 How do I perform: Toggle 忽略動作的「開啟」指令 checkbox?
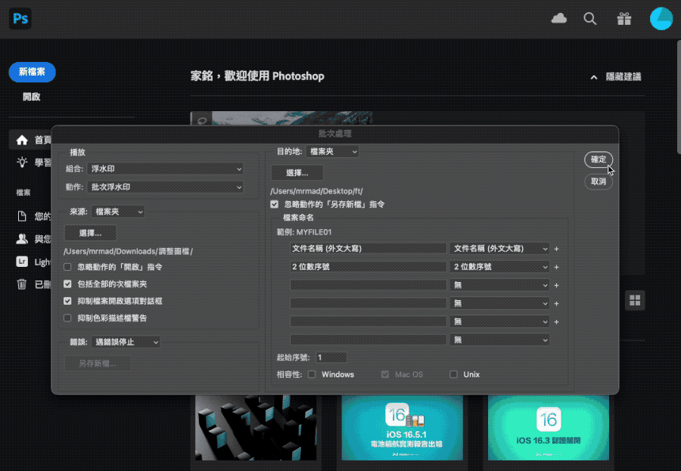point(67,267)
